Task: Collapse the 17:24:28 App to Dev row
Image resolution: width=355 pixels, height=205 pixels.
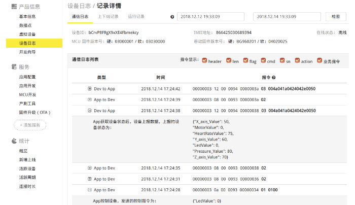Action: 90,190
